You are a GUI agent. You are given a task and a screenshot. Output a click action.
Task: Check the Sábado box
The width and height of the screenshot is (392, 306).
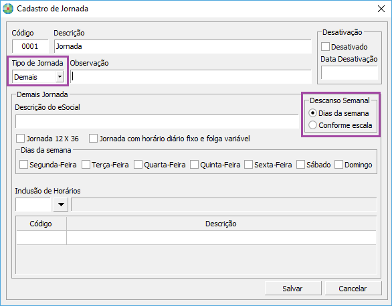click(300, 165)
